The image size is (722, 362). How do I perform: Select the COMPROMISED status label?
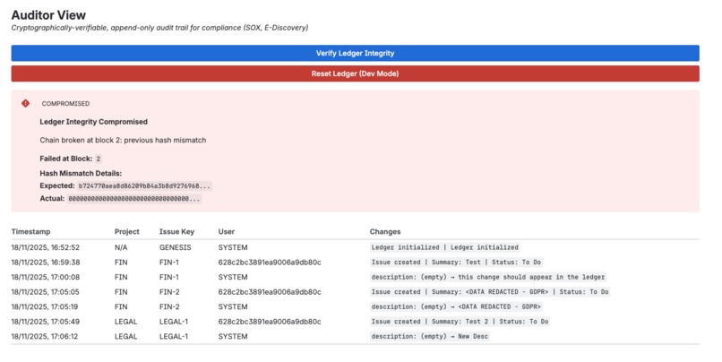pos(65,104)
